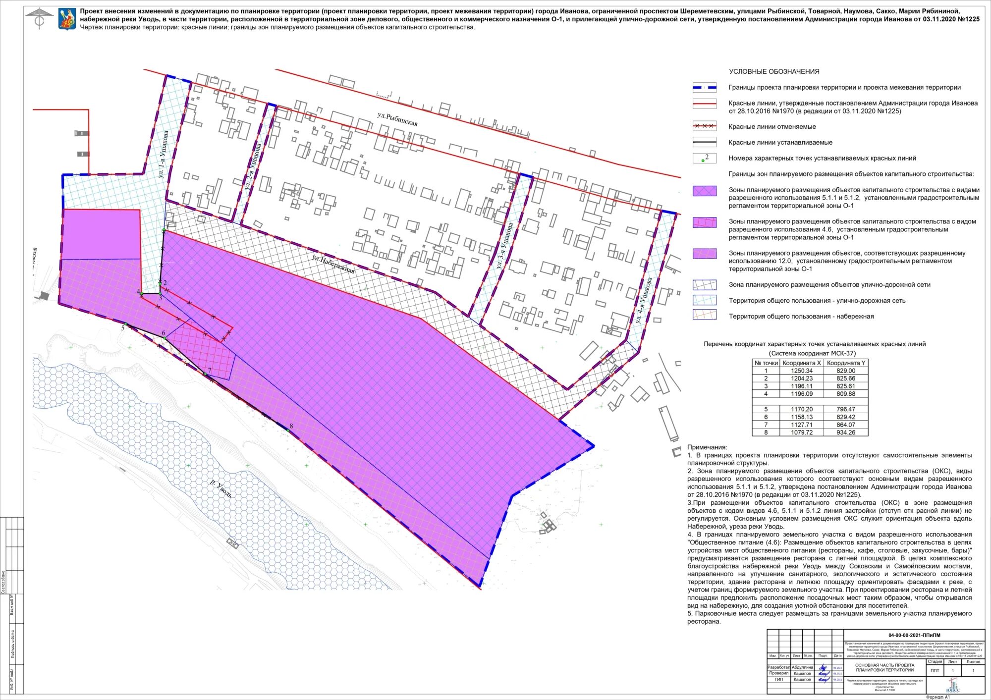Click the 'ул. 2-я Ушакова' street label
Screen dimensions: 991x700
[x=252, y=167]
